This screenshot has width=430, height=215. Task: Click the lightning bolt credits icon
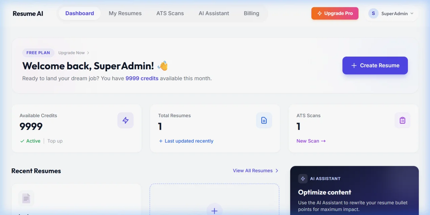(125, 120)
